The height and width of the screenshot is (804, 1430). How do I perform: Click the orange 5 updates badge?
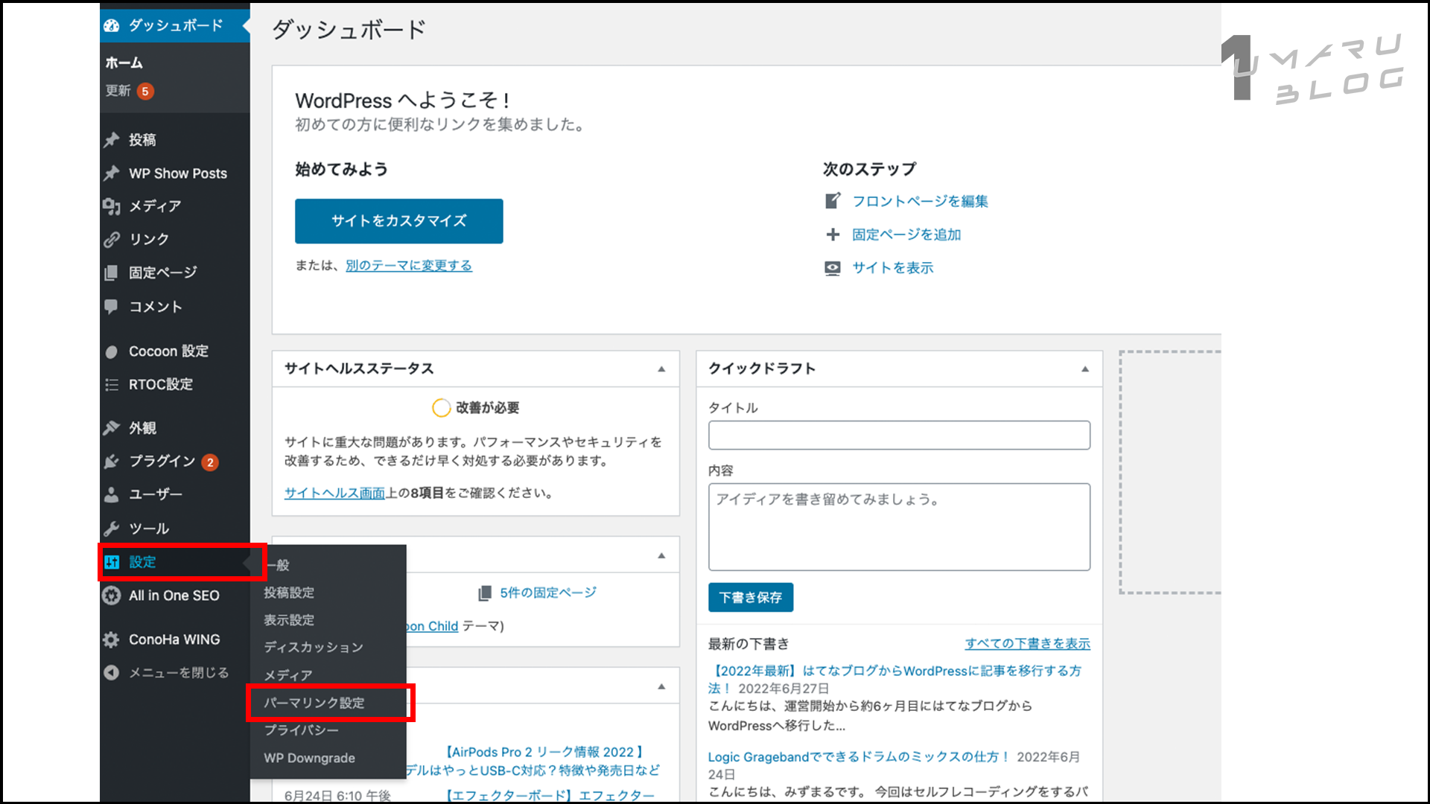tap(145, 92)
